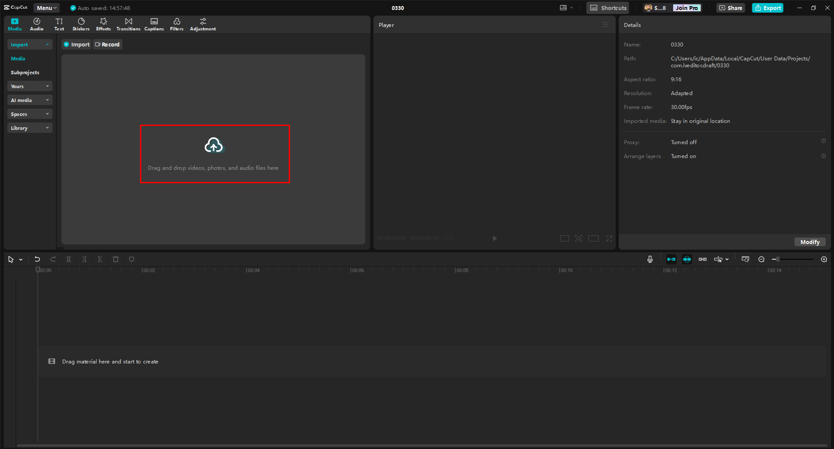
Task: Click the Export button
Action: click(x=767, y=8)
